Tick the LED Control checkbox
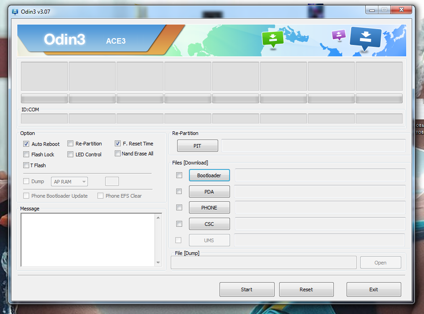The width and height of the screenshot is (424, 314). pyautogui.click(x=70, y=155)
